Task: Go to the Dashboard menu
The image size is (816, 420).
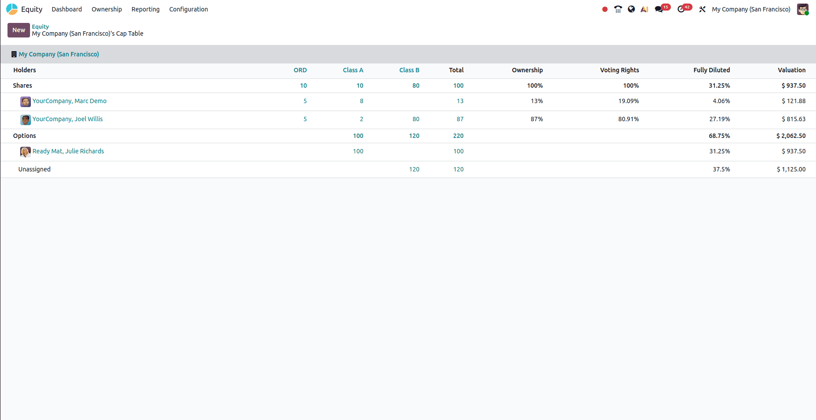Action: click(x=67, y=9)
